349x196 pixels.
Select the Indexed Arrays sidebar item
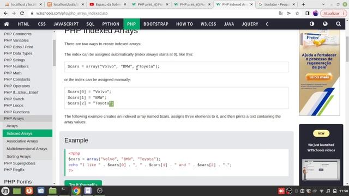(27, 133)
